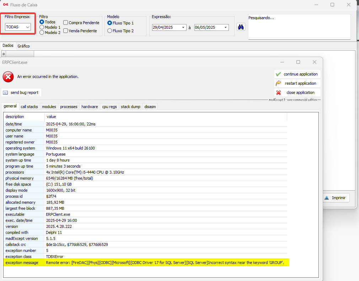Switch to the call stacks tab
The width and height of the screenshot is (359, 281).
[29, 107]
